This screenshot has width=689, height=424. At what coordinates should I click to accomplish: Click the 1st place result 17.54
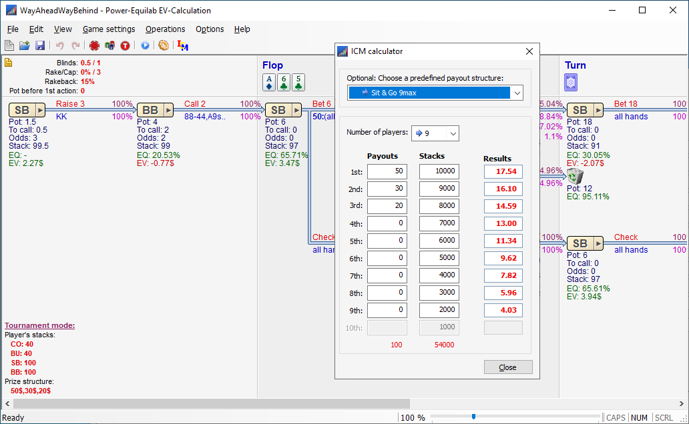503,171
